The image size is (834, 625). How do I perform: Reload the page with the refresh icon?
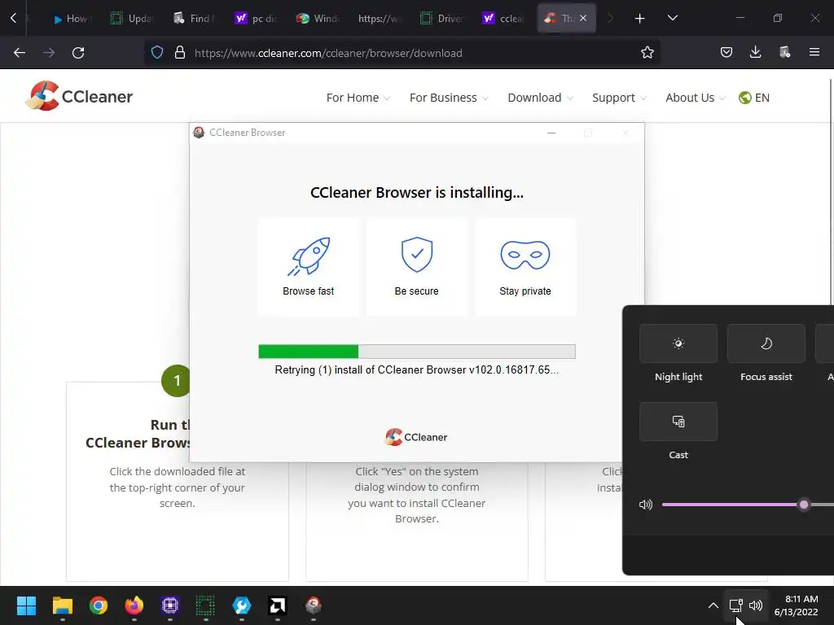click(78, 53)
